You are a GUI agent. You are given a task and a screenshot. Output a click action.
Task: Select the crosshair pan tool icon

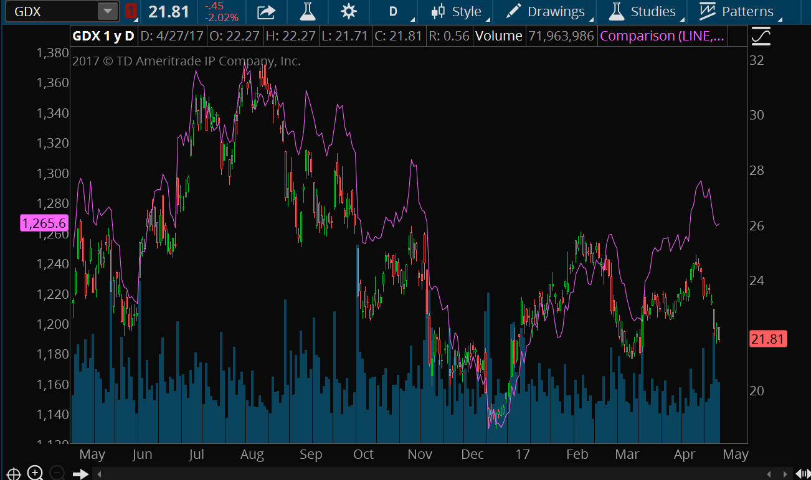pyautogui.click(x=14, y=473)
